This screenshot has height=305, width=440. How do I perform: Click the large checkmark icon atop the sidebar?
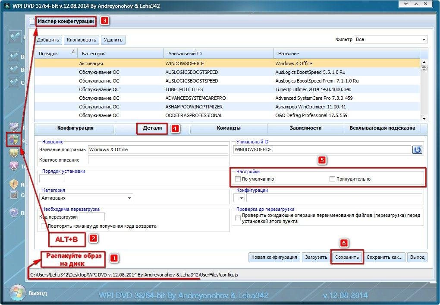(x=15, y=37)
